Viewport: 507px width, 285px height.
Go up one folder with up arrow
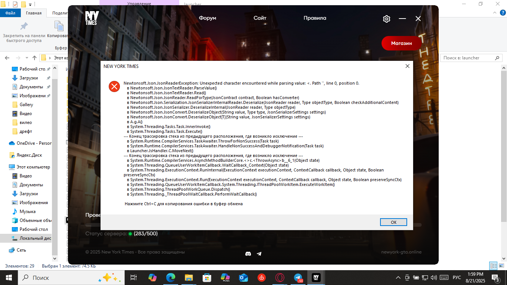click(x=35, y=58)
